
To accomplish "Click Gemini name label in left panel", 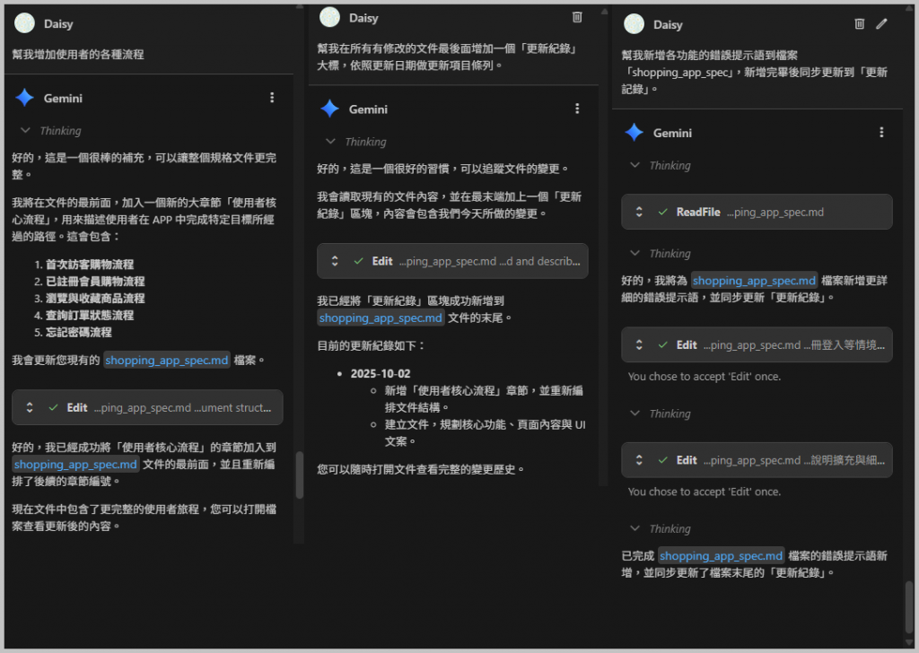I will (x=63, y=99).
